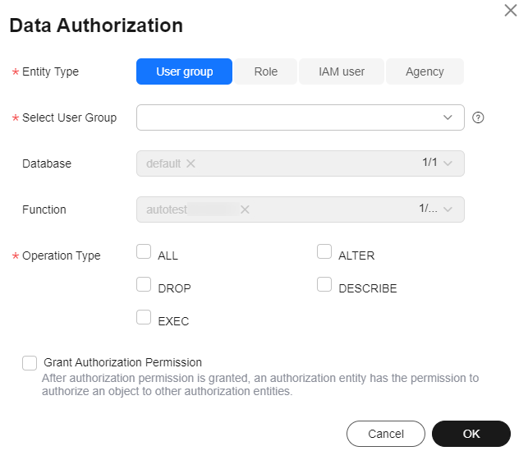Image resolution: width=528 pixels, height=451 pixels.
Task: Click inside the Select User Group field
Action: [x=301, y=117]
